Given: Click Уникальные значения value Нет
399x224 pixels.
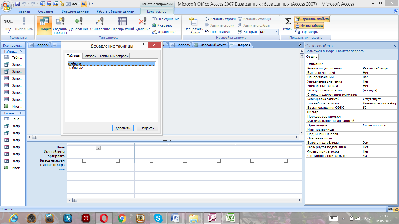Looking at the screenshot, I should tap(379, 81).
